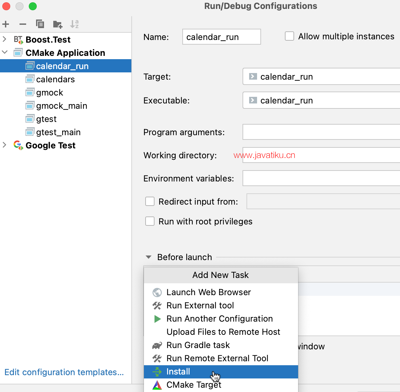Click the Program arguments field

321,132
